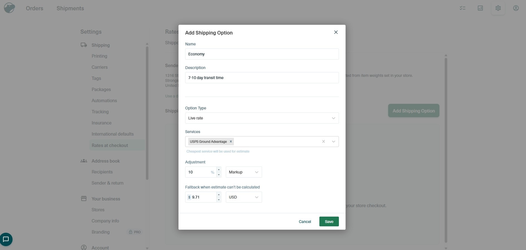Open Sender & return settings

107,183
